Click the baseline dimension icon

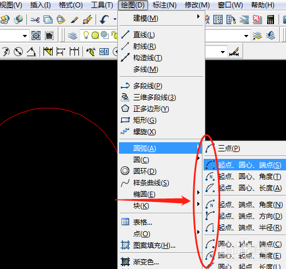point(61,52)
